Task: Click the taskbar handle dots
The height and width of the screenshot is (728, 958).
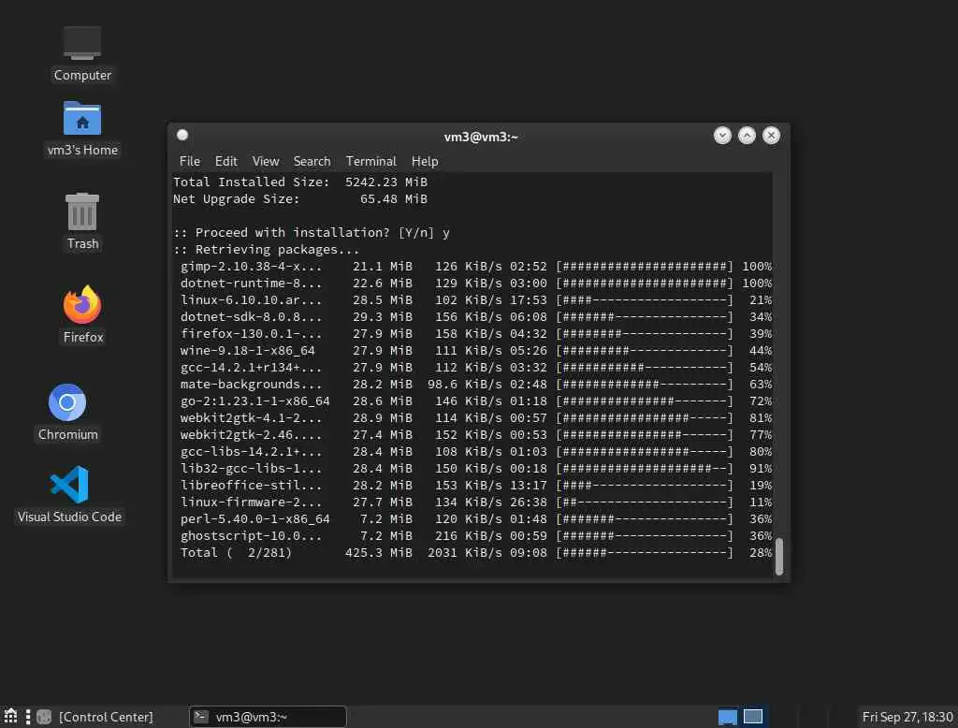Action: pos(27,717)
